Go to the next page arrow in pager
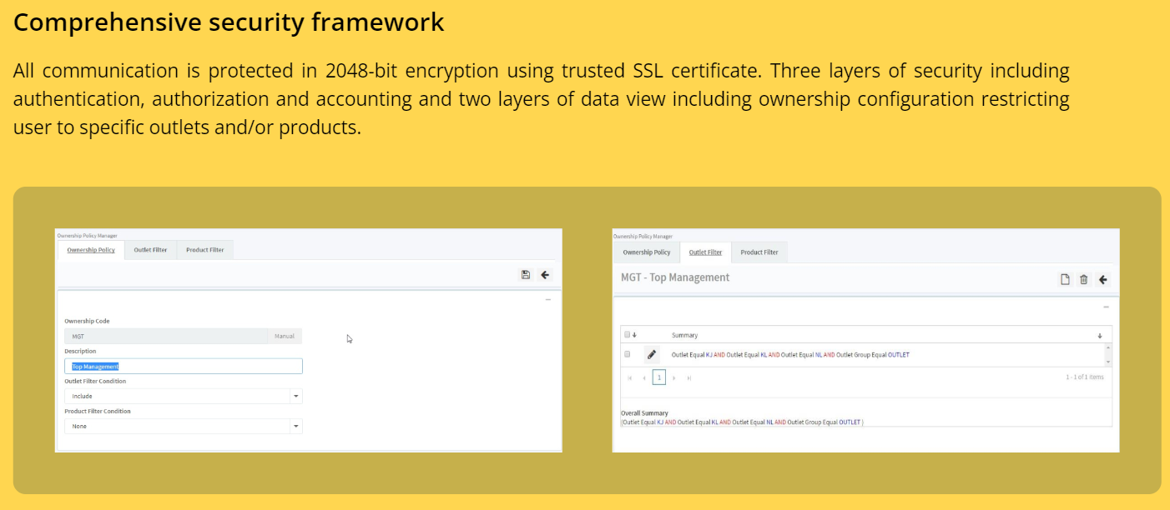This screenshot has height=510, width=1170. click(674, 377)
